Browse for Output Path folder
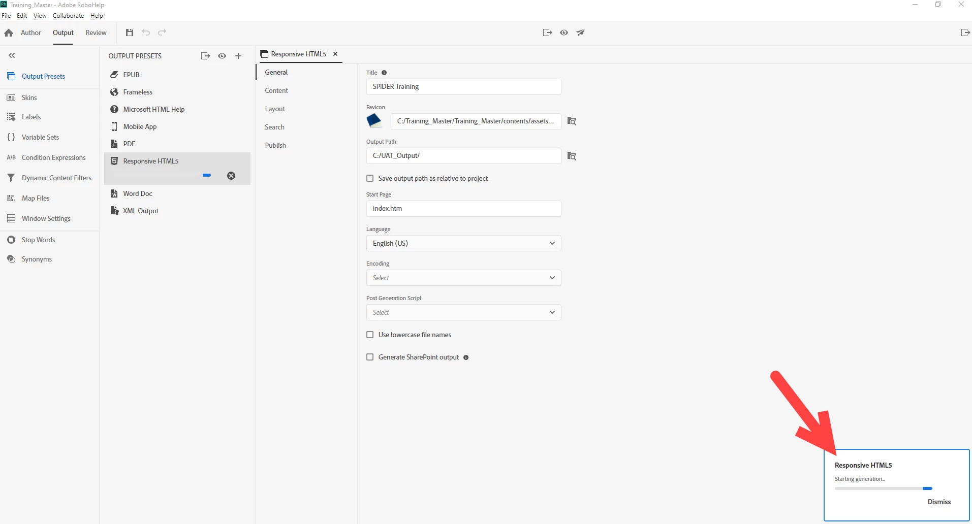Viewport: 972px width, 524px height. click(x=572, y=156)
